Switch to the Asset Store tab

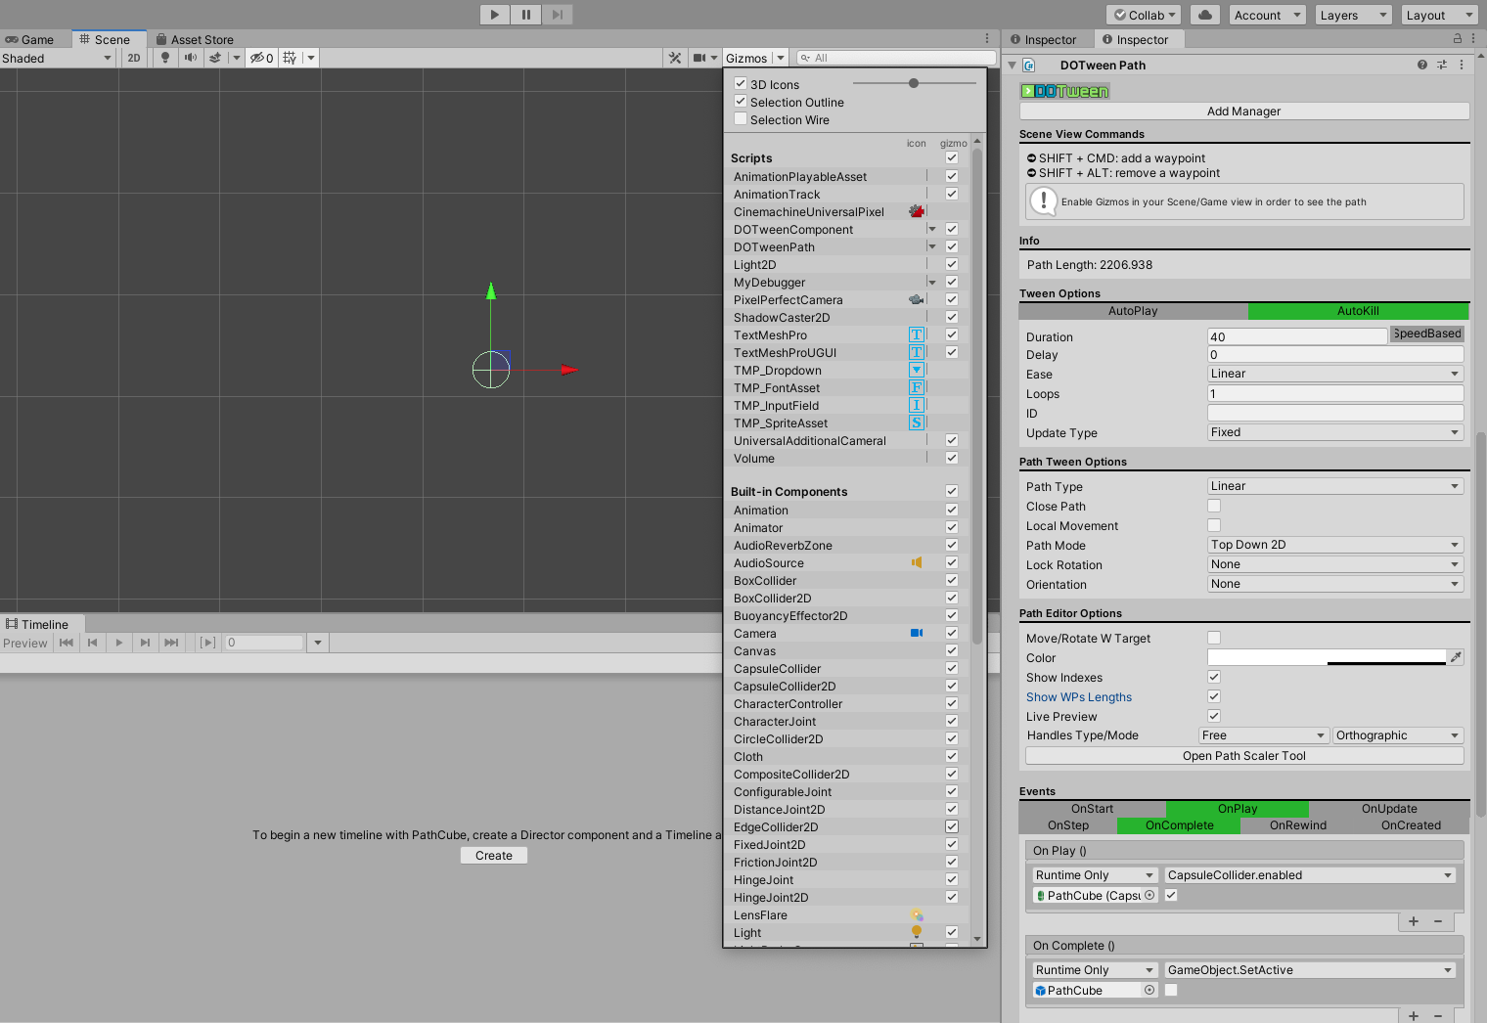[195, 39]
